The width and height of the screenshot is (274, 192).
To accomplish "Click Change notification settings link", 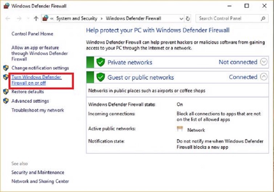I will pyautogui.click(x=40, y=68).
